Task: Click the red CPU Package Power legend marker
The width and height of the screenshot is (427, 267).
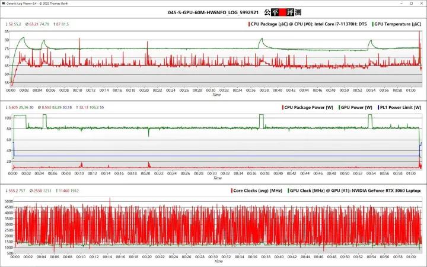Action: coord(282,107)
